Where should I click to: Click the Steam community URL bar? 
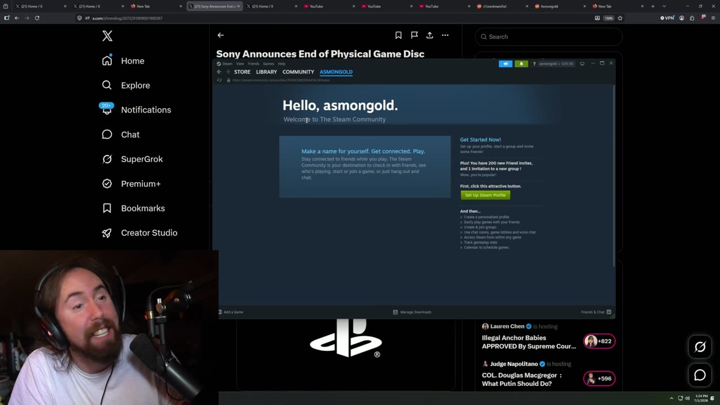(281, 80)
